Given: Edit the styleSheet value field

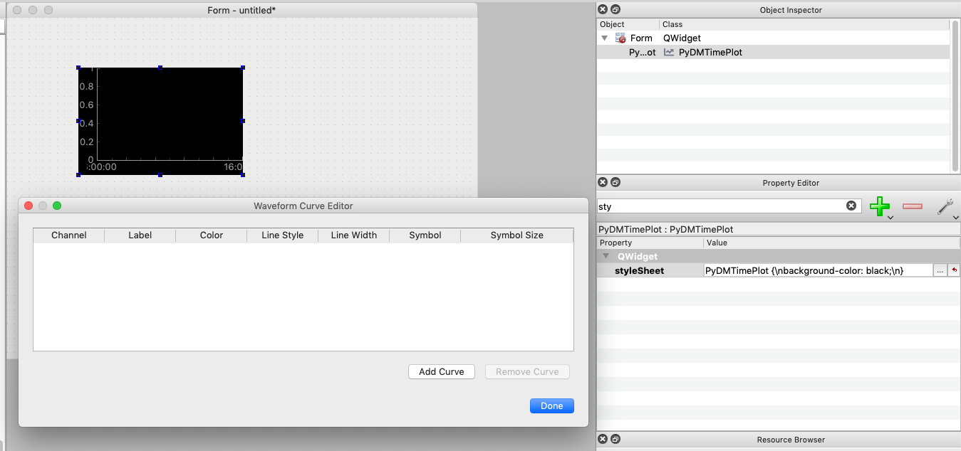Looking at the screenshot, I should pos(817,270).
